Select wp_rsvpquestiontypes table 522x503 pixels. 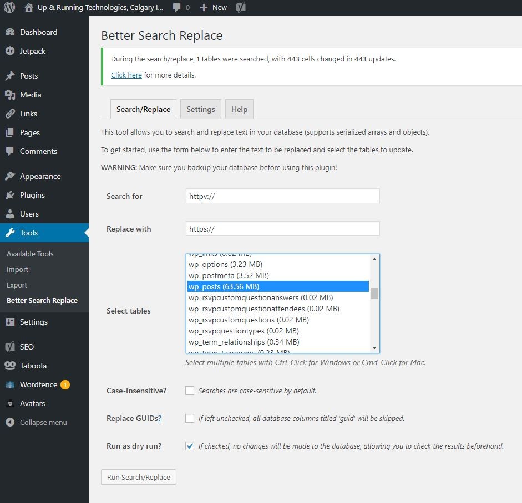coord(278,331)
